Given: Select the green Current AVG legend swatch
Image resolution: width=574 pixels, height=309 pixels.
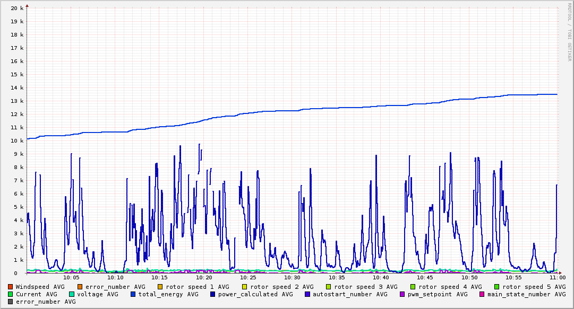Looking at the screenshot, I should point(11,294).
